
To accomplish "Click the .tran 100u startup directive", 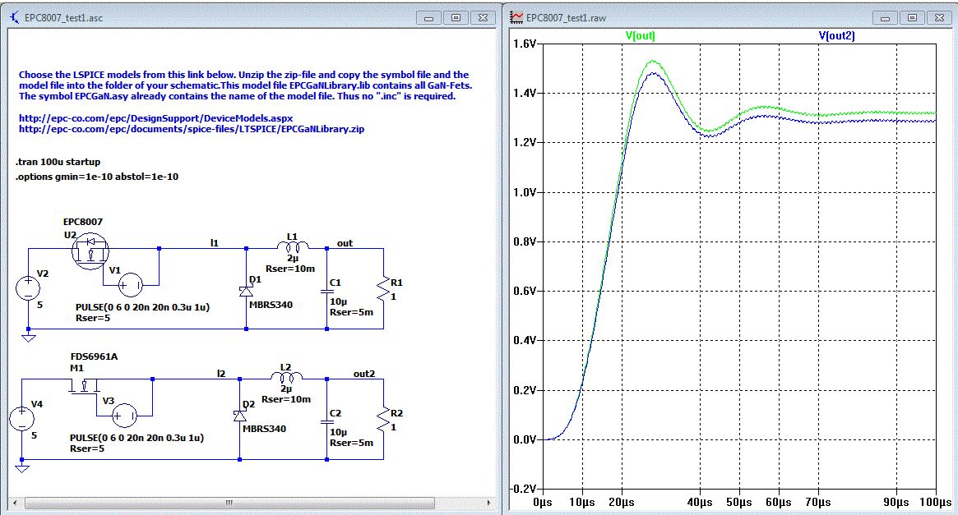I will point(58,162).
